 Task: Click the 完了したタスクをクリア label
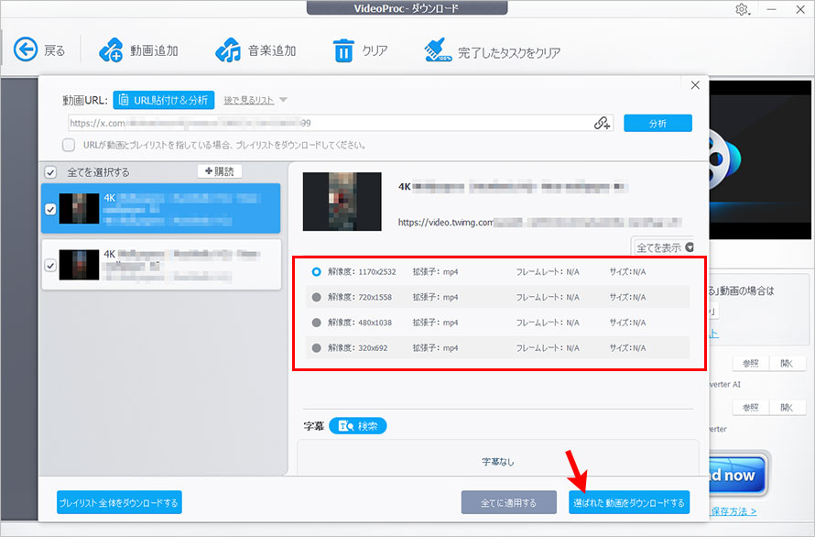pyautogui.click(x=509, y=53)
